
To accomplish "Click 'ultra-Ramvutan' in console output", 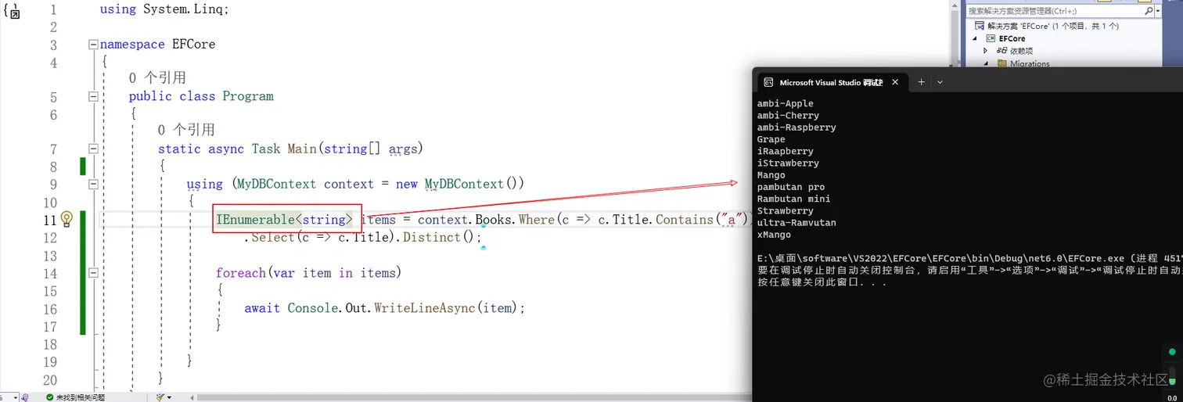I will 796,223.
